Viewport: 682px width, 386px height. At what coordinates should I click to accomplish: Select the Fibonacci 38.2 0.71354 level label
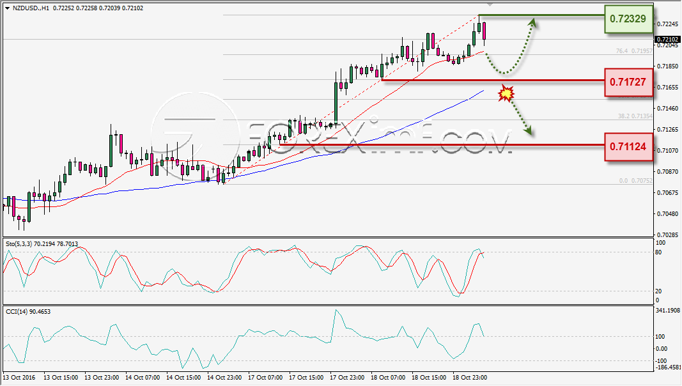[x=635, y=116]
